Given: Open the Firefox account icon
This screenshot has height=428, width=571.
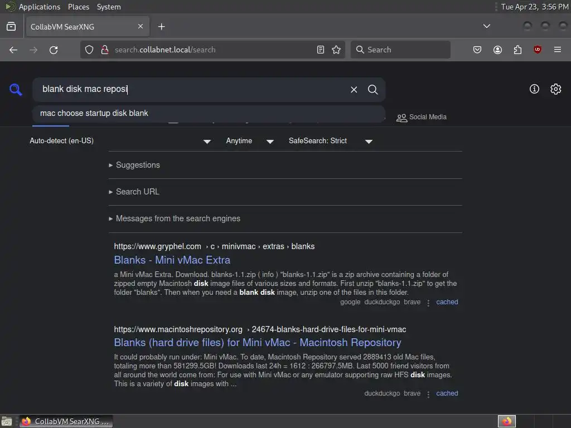Looking at the screenshot, I should [497, 50].
